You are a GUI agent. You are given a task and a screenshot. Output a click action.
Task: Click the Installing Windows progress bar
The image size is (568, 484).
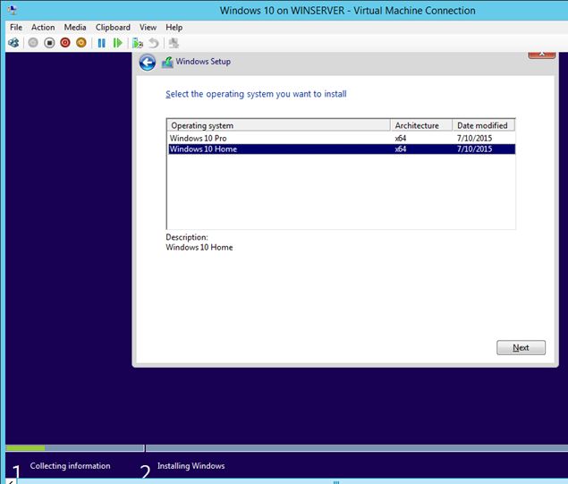357,448
